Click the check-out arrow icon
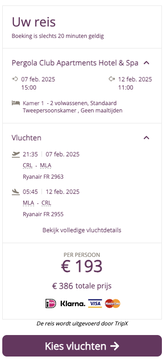The width and height of the screenshot is (166, 362). coord(112,79)
